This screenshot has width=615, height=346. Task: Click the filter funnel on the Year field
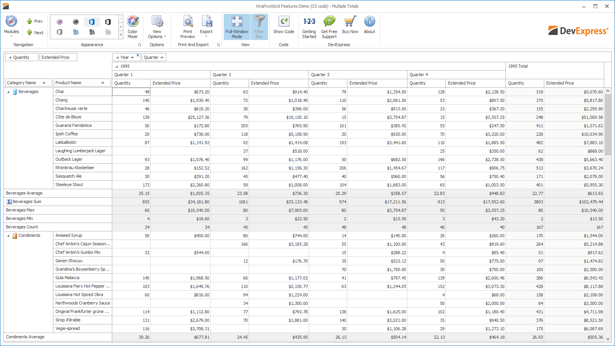(x=138, y=55)
